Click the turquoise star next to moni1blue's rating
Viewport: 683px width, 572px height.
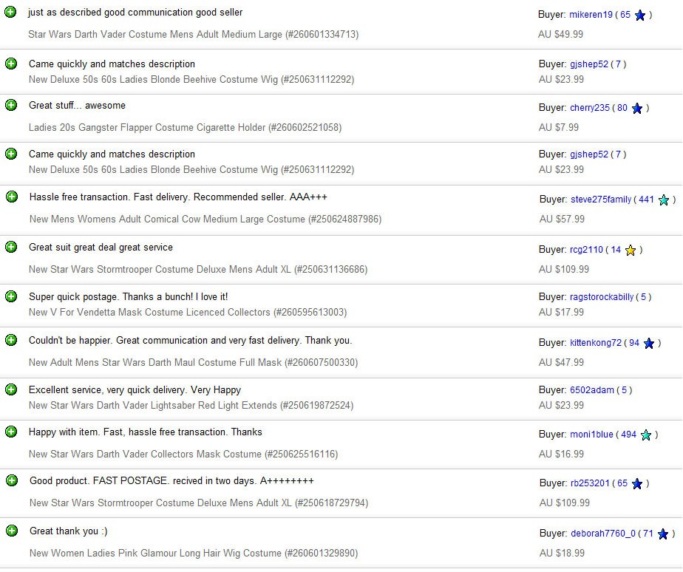[646, 435]
